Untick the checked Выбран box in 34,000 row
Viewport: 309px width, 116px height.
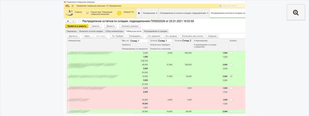pos(231,76)
